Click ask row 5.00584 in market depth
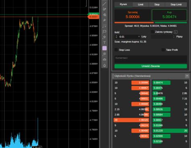This screenshot has height=148, width=191. pyautogui.click(x=170, y=115)
